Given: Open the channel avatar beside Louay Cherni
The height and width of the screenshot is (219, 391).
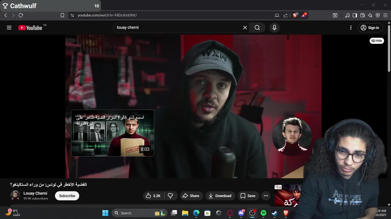Looking at the screenshot, I should coord(15,196).
